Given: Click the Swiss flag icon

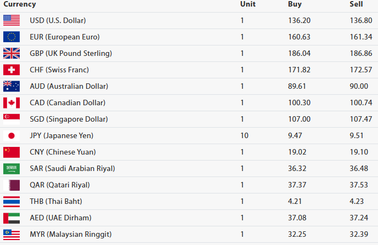Looking at the screenshot, I should [x=12, y=70].
